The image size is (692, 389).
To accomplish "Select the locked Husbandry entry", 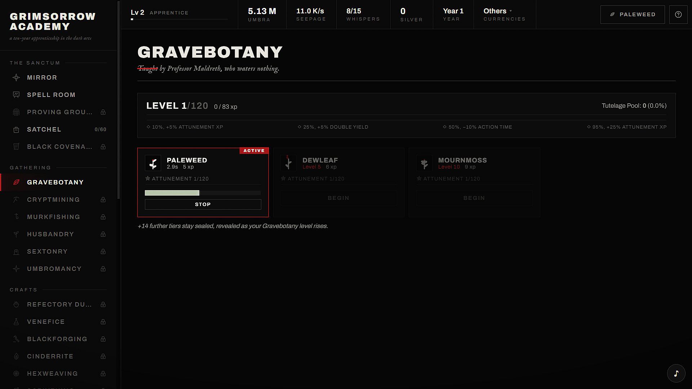I will click(x=58, y=234).
